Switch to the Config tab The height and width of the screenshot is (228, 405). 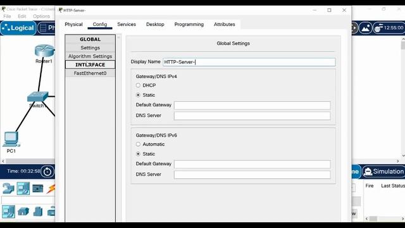tap(100, 24)
